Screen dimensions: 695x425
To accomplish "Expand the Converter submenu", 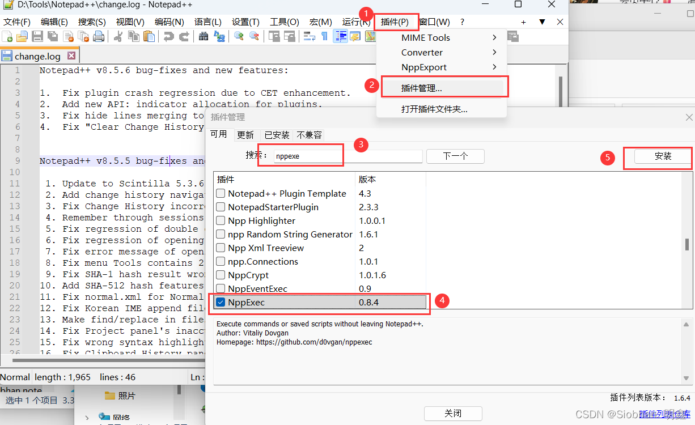I will pyautogui.click(x=442, y=52).
